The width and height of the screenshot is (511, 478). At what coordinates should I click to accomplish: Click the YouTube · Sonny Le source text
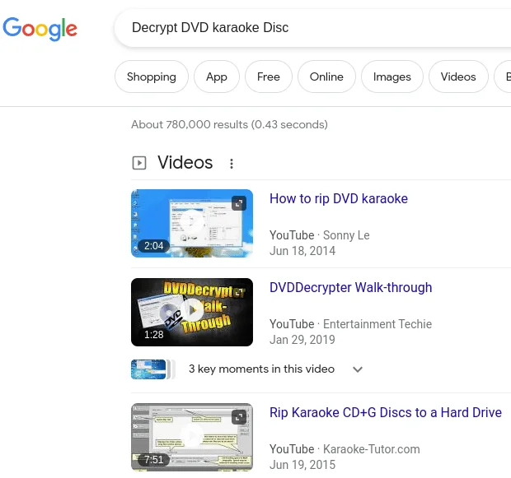tap(320, 235)
